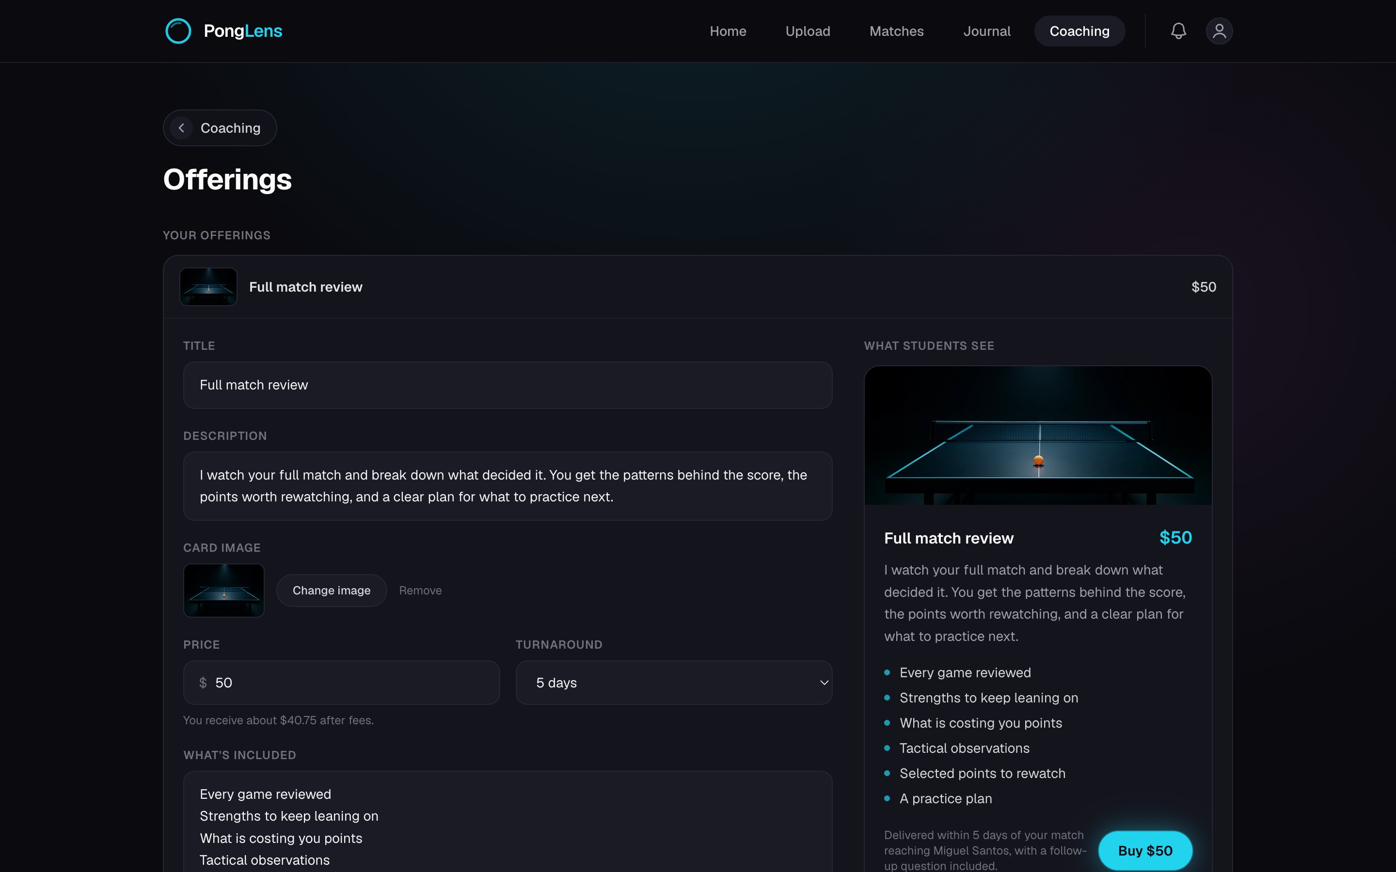This screenshot has width=1396, height=872.
Task: Click "Tactical observations" preview bullet
Action: [964, 748]
